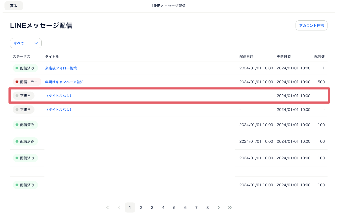Viewport: 337px width, 217px height.
Task: Click the アカウント連携 button
Action: (x=311, y=26)
